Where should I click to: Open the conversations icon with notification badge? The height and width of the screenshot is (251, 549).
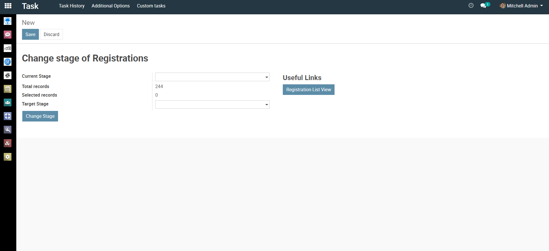484,6
